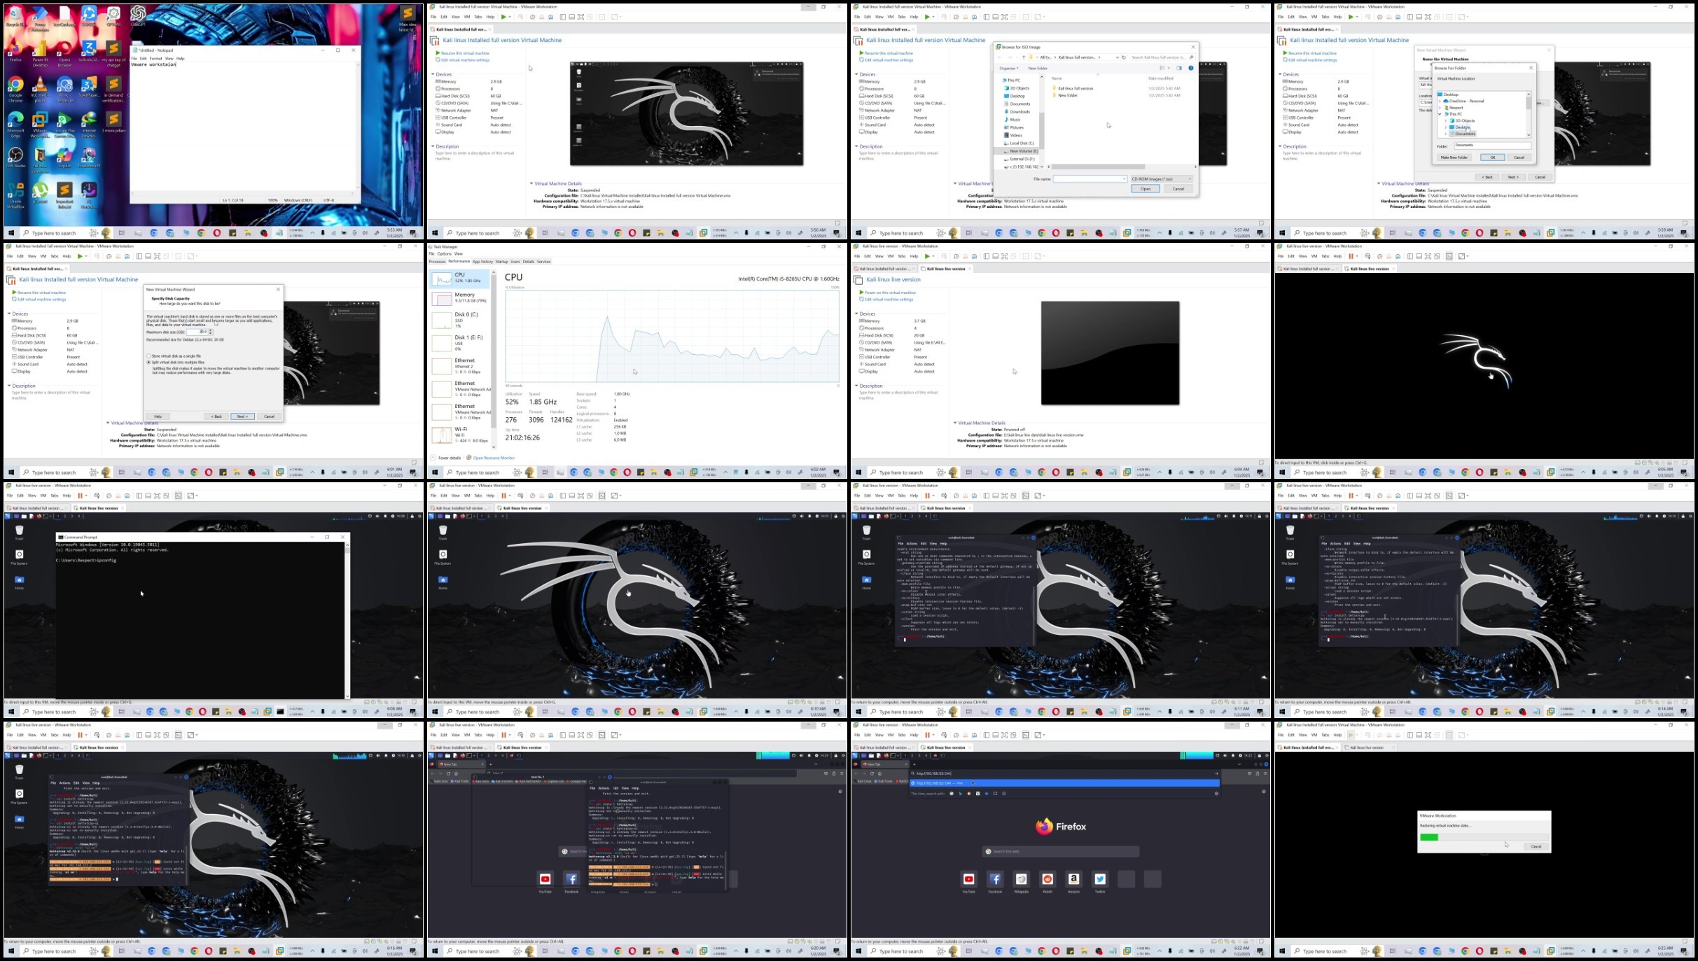Open the Options menu in Task Manager

pos(445,253)
